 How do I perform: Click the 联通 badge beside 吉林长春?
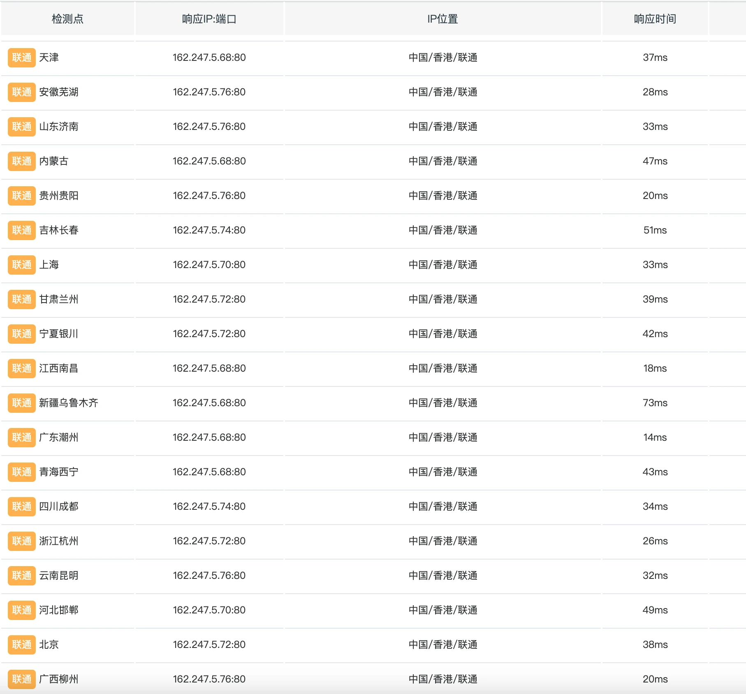tap(22, 230)
